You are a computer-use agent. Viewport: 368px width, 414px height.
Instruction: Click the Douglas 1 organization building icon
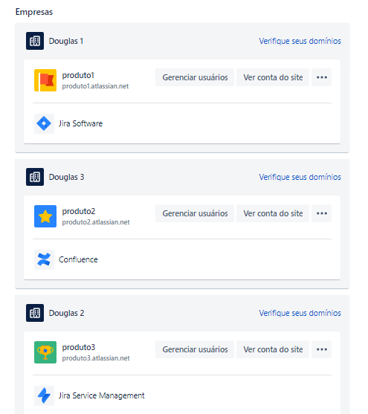click(x=35, y=41)
